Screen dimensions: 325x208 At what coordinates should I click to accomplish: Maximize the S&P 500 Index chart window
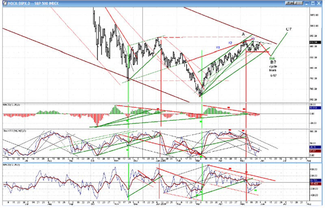pyautogui.click(x=313, y=3)
